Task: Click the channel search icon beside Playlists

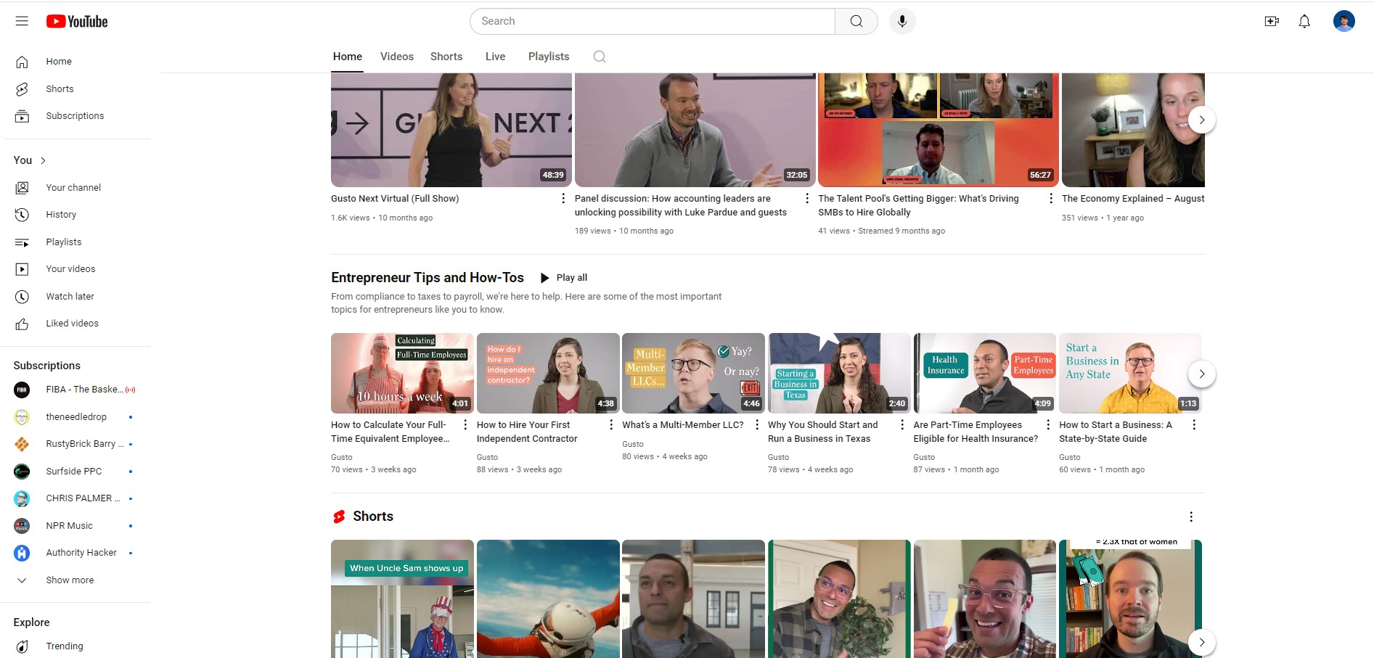Action: [x=599, y=57]
